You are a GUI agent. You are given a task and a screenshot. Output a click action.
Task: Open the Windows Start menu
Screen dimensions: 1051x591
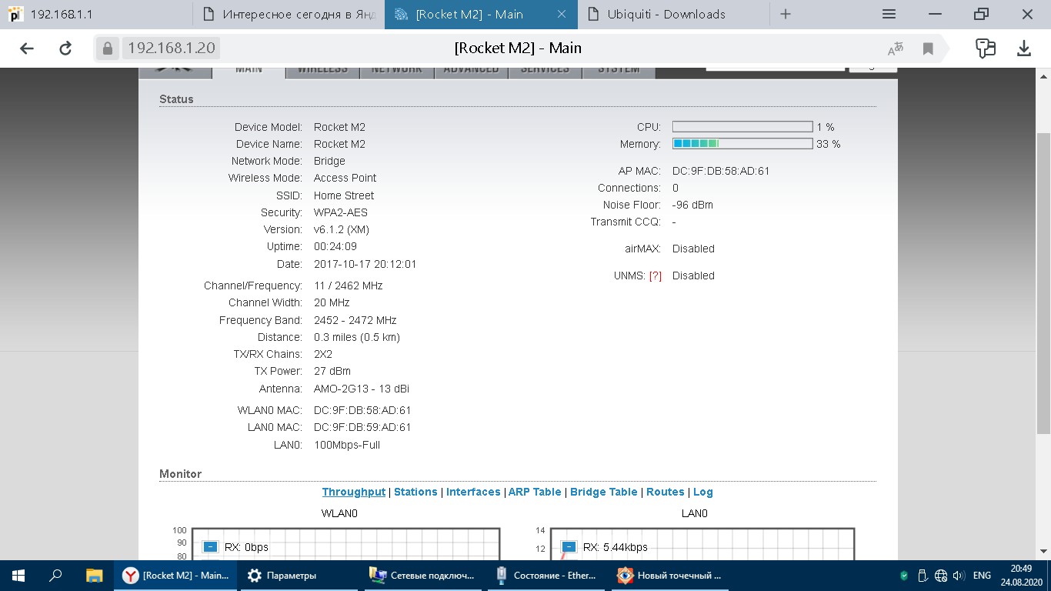click(18, 576)
